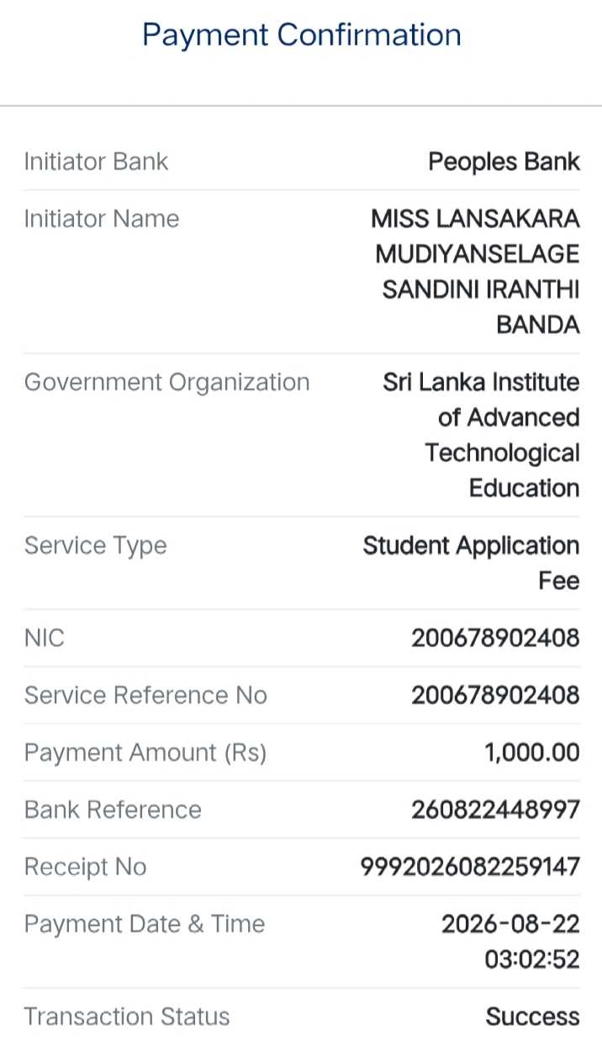Select the Service Reference No label
The width and height of the screenshot is (602, 1040).
tap(145, 695)
